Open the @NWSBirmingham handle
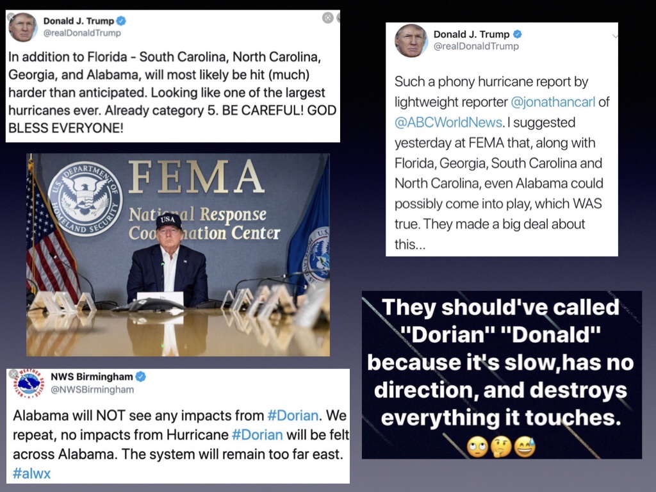Viewport: 656px width, 492px height. 92,389
